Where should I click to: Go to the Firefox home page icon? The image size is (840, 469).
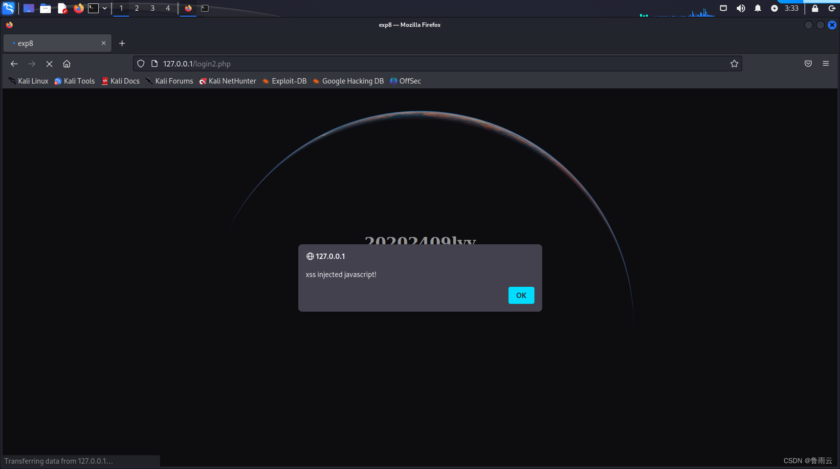[x=67, y=64]
